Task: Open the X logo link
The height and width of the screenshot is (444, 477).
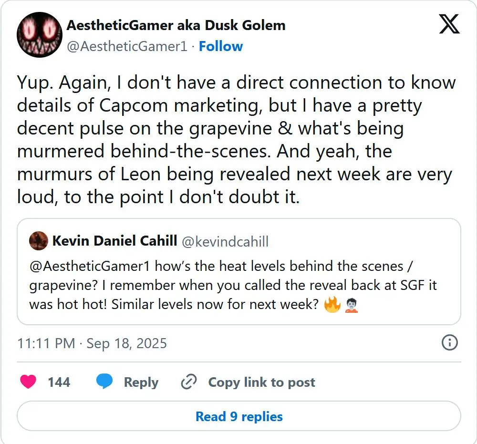Action: click(x=449, y=23)
